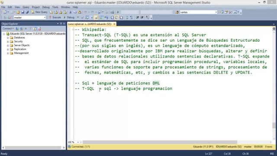Screen dimensions: 277x156
Task: Click the Cancel Executing Query stop icon
Action: pyautogui.click(x=78, y=17)
